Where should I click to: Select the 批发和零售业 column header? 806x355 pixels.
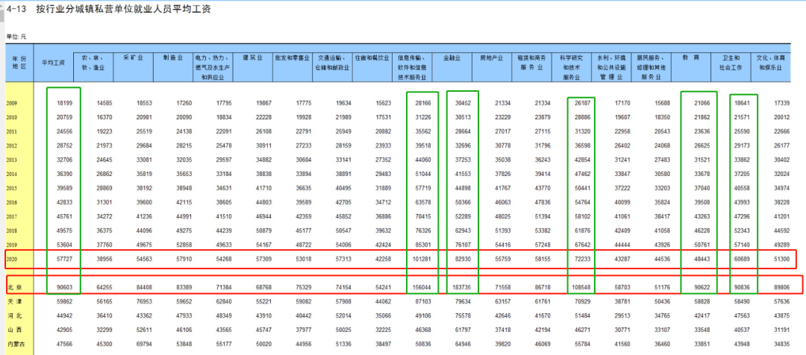[x=292, y=59]
